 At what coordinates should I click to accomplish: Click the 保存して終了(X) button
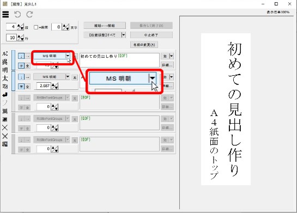pyautogui.click(x=151, y=26)
